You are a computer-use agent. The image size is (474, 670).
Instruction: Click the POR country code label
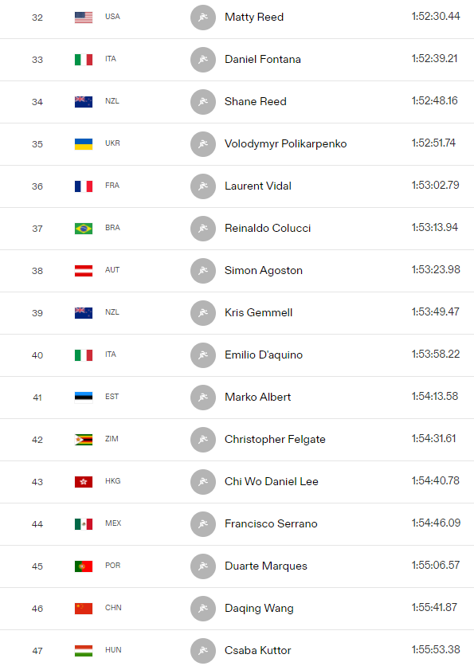[113, 566]
